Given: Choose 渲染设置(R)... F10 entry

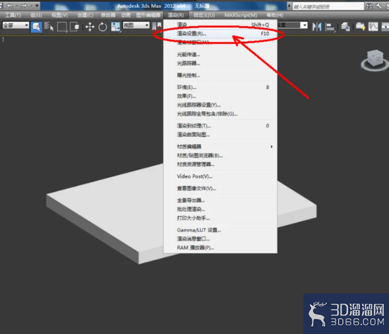Looking at the screenshot, I should pos(220,34).
